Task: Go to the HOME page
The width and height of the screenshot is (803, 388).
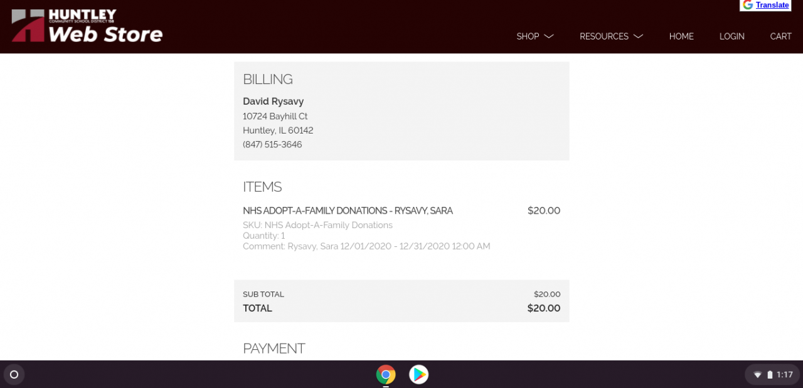Action: tap(681, 36)
